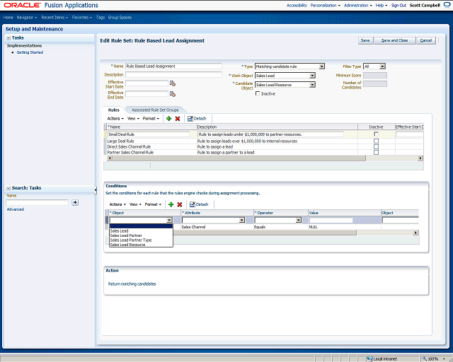Screen dimensions: 453x362
Task: Click Conditions table scroll right arrow
Action: [x=415, y=233]
